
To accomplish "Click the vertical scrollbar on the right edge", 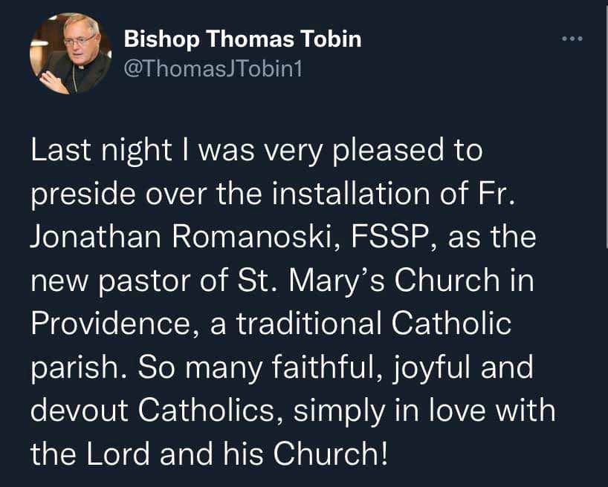I will pos(606,124).
